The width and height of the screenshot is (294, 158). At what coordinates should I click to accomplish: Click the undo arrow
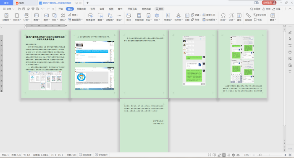pyautogui.click(x=42, y=9)
